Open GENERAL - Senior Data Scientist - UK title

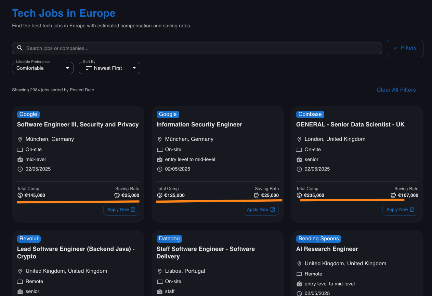click(x=350, y=124)
